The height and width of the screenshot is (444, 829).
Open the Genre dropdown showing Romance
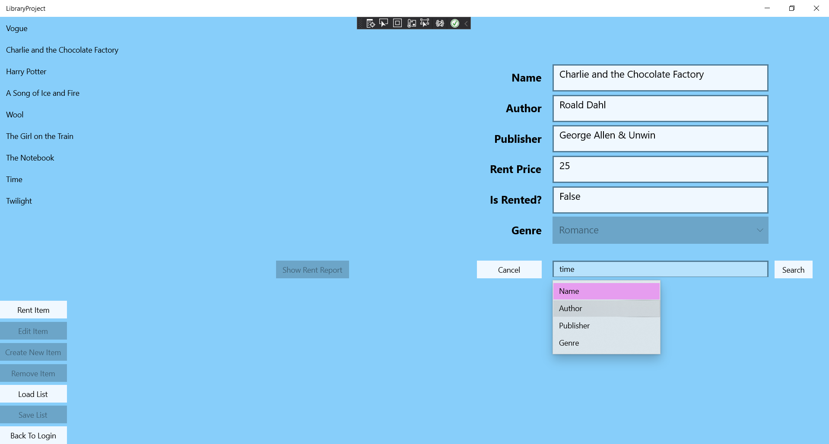click(x=660, y=230)
